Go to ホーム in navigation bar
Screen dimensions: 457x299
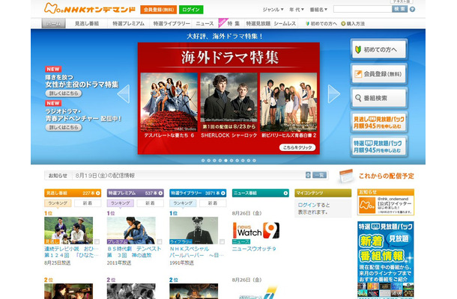tap(54, 24)
